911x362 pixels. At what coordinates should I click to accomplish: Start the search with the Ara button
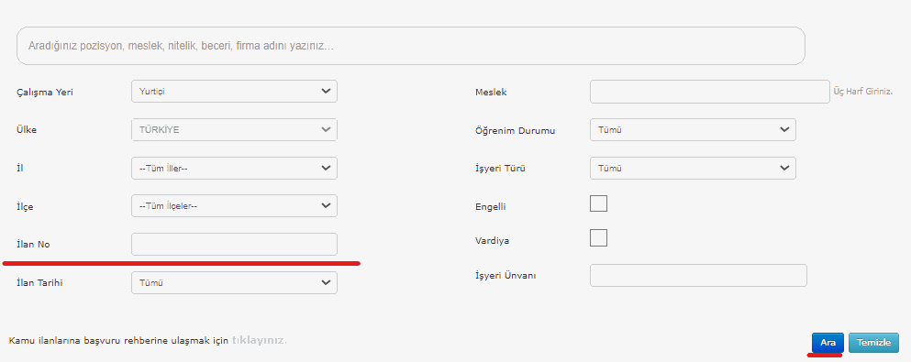point(828,343)
